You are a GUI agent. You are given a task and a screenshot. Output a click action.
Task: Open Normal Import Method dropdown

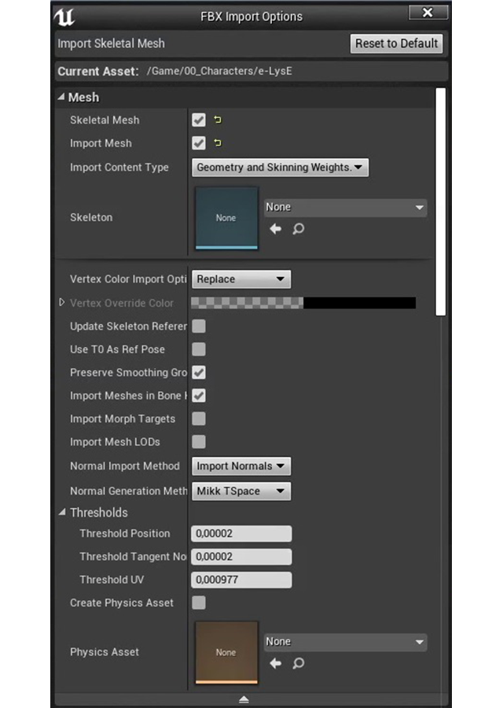[x=241, y=466]
